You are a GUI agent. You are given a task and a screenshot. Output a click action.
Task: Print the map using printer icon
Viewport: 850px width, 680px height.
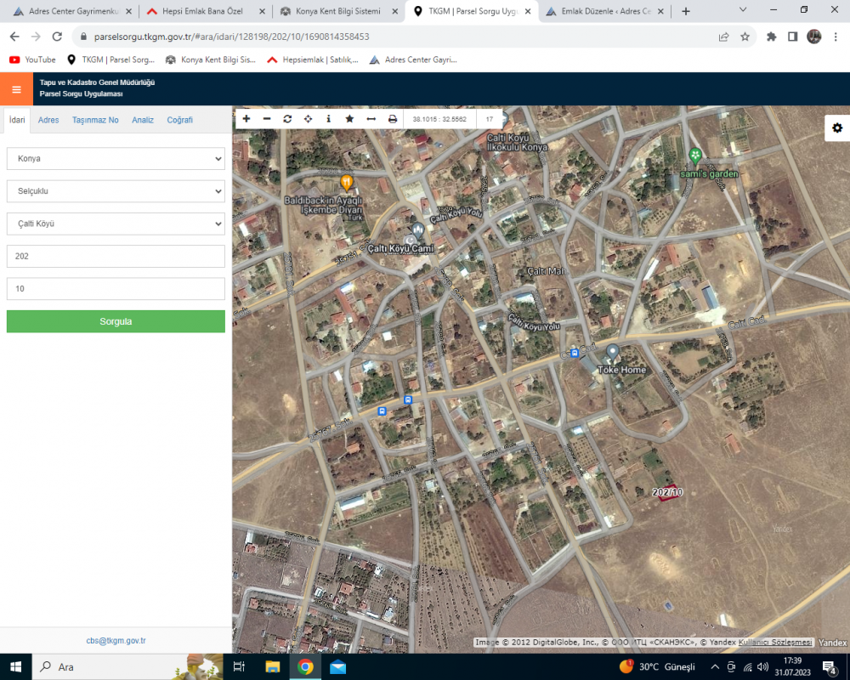393,119
